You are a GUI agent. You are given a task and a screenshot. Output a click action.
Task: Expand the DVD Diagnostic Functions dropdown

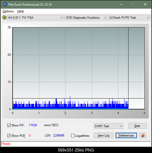(x=86, y=17)
